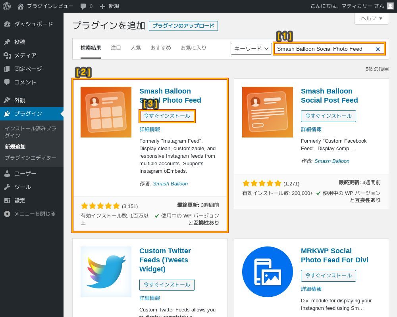The image size is (397, 317).
Task: Click 最終更新: 4週間前 text
Action: pos(360,183)
